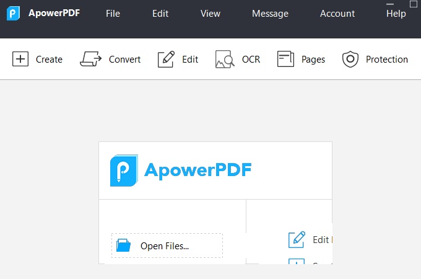Screen dimensions: 421x279
Task: Select the Edit label in the toolbar
Action: pos(190,59)
